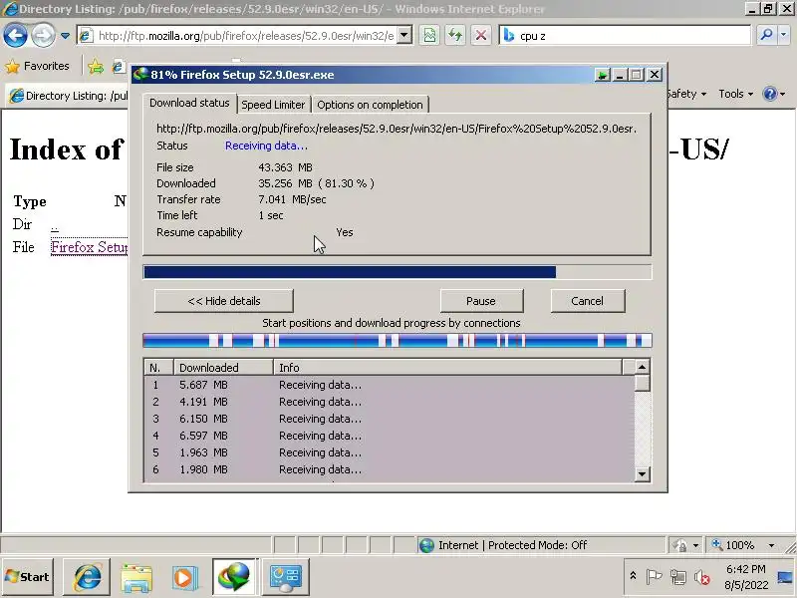Click Internet Download Manager taskbar icon

[234, 577]
